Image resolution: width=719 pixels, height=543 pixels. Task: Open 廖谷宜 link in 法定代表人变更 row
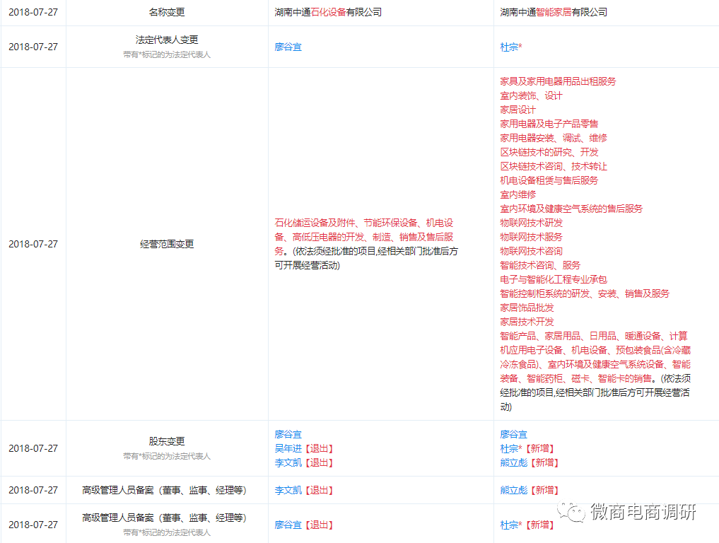[288, 47]
